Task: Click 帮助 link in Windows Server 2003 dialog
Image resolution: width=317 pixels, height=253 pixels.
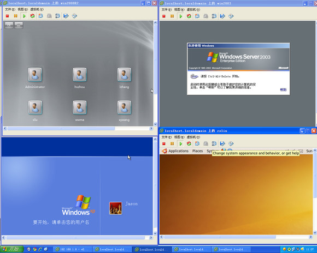Action: tap(283, 89)
